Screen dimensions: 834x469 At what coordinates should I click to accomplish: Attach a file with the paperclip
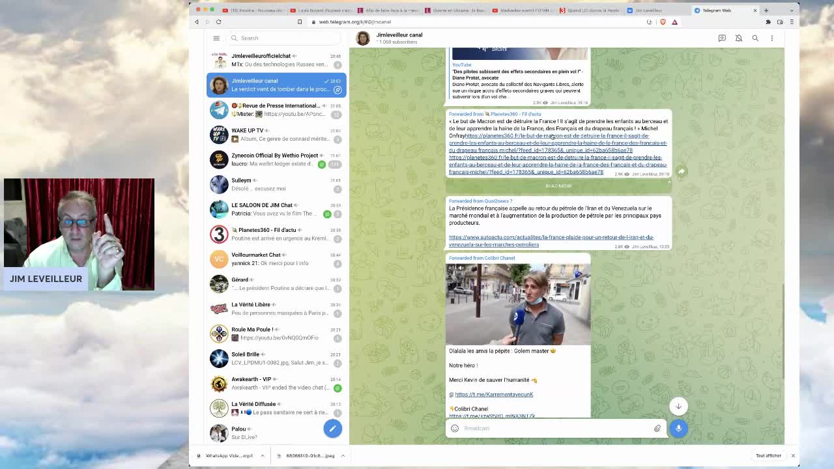[657, 428]
